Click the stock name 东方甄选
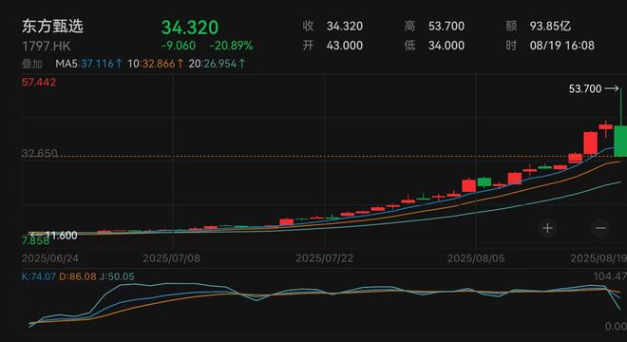 (x=52, y=26)
